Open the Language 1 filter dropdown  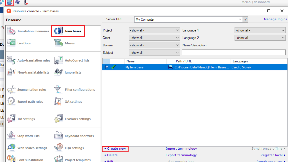260,30
